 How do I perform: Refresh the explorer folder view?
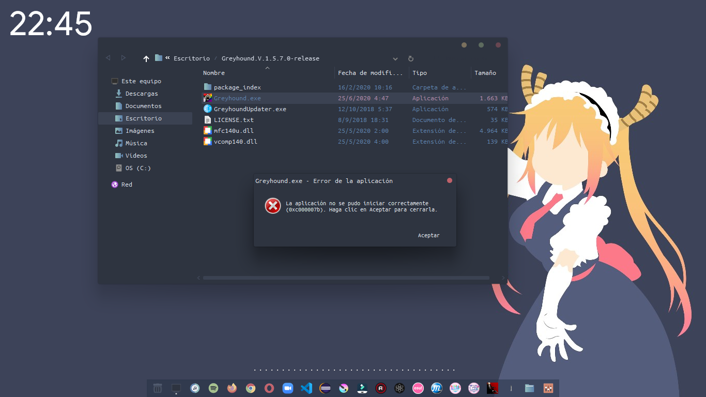click(x=411, y=58)
